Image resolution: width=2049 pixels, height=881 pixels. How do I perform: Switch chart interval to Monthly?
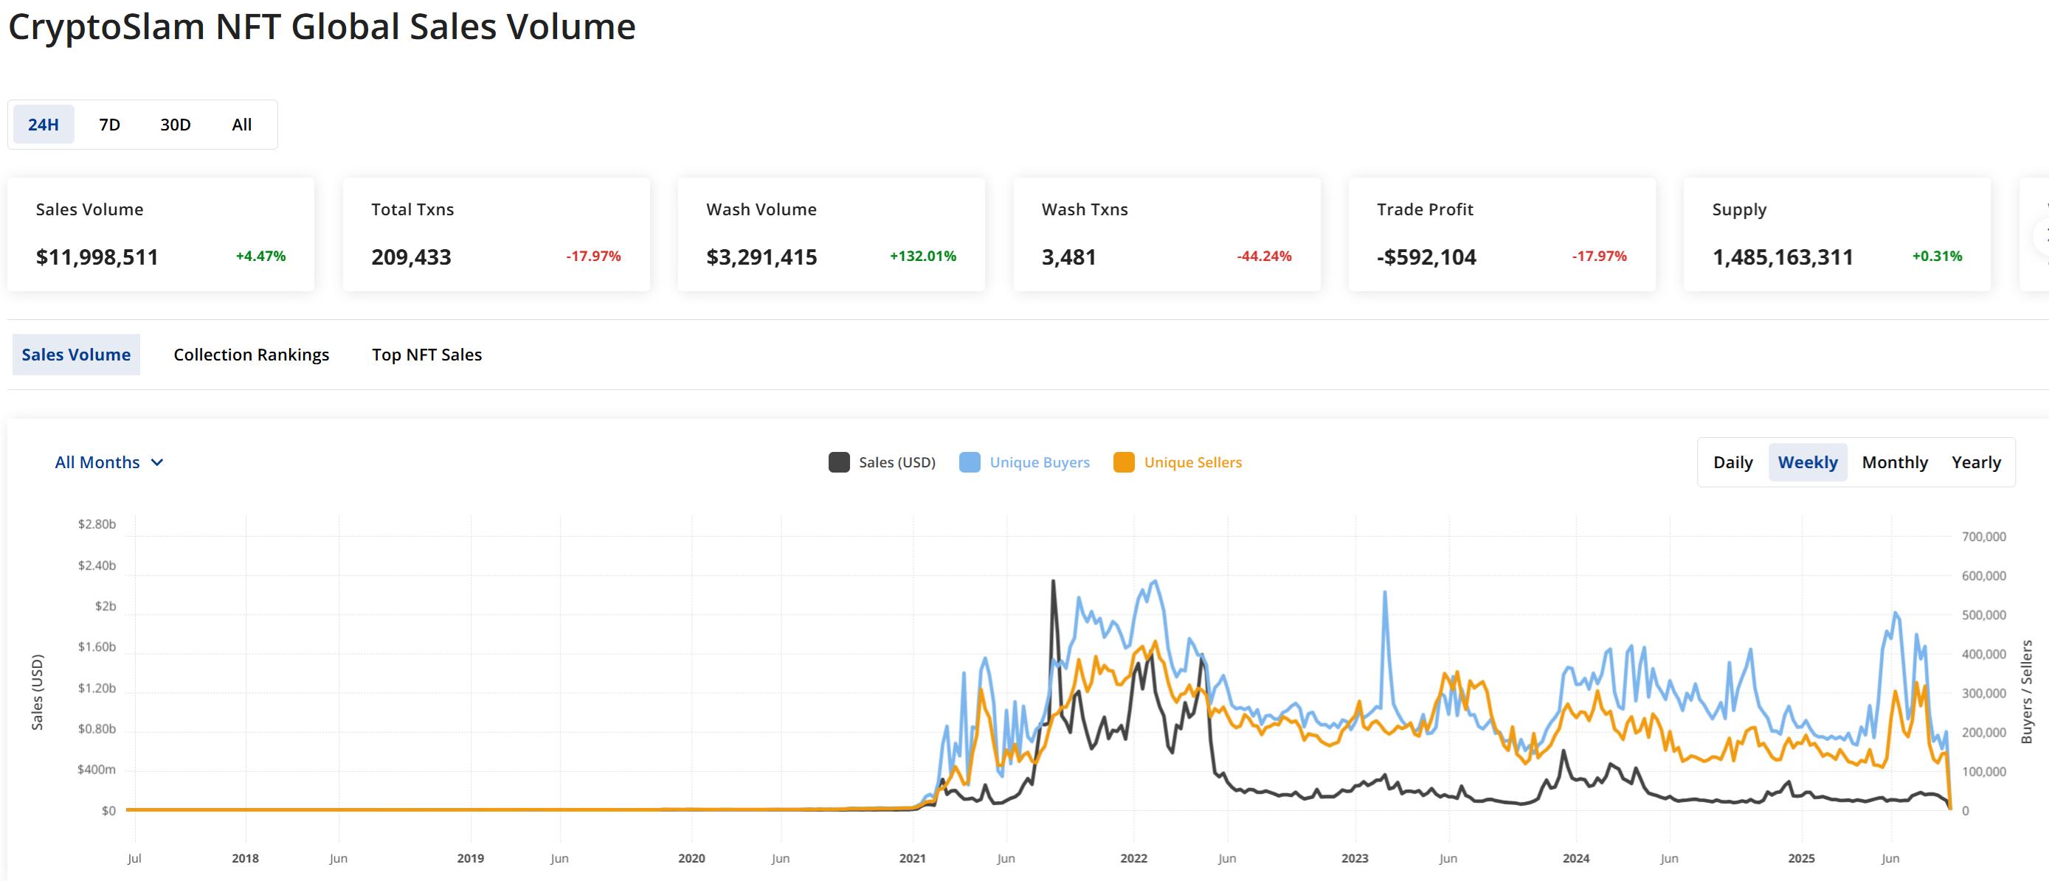1895,462
